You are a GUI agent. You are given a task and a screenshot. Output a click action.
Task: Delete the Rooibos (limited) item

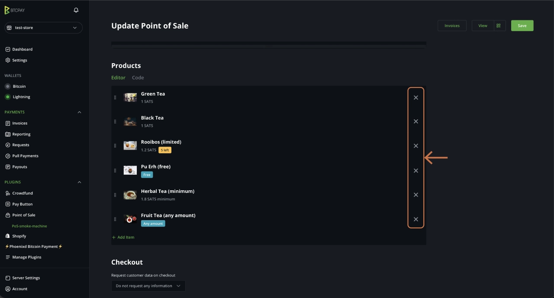[415, 146]
